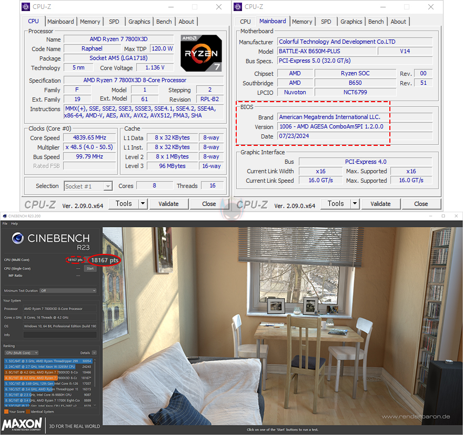Click the Graphic Interface bus 'PCI-Express 4.0'
463x435 pixels.
click(366, 162)
